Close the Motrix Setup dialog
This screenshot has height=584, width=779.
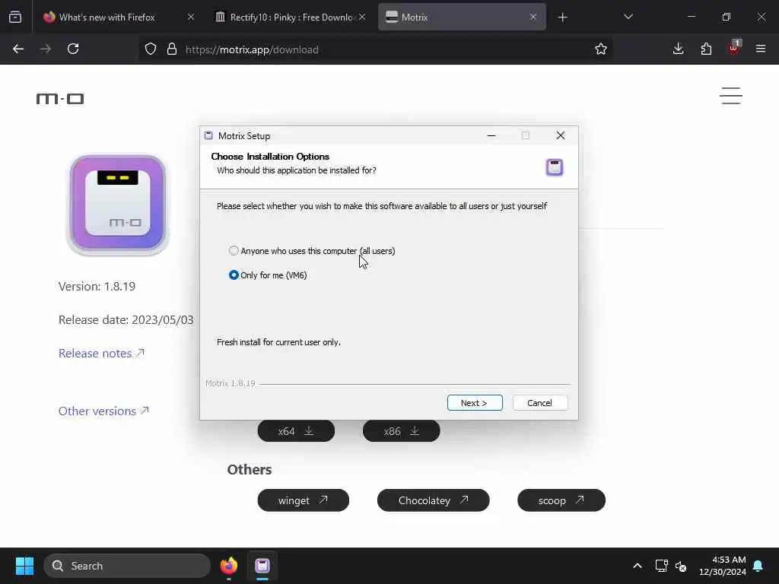(561, 135)
